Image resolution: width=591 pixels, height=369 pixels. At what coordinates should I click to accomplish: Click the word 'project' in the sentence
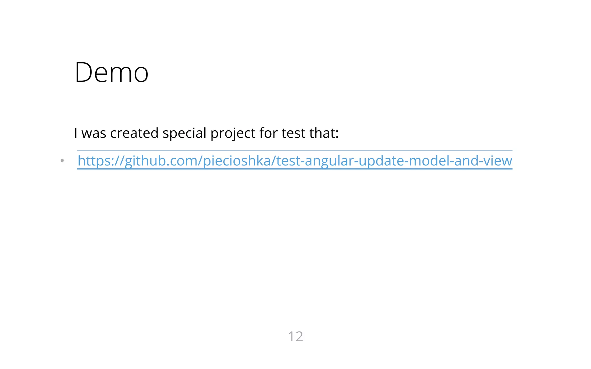click(233, 134)
